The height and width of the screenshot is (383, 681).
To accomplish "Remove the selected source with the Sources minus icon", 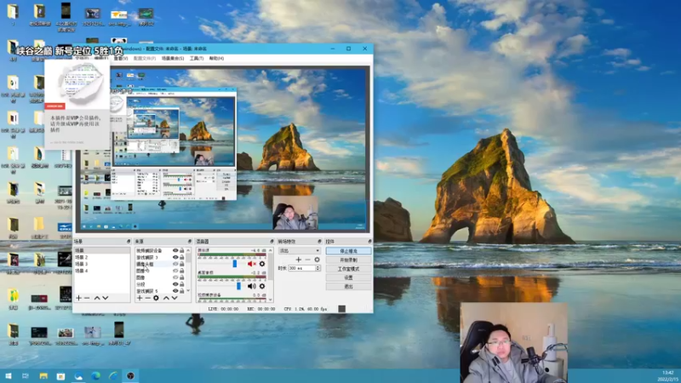I will [x=147, y=298].
